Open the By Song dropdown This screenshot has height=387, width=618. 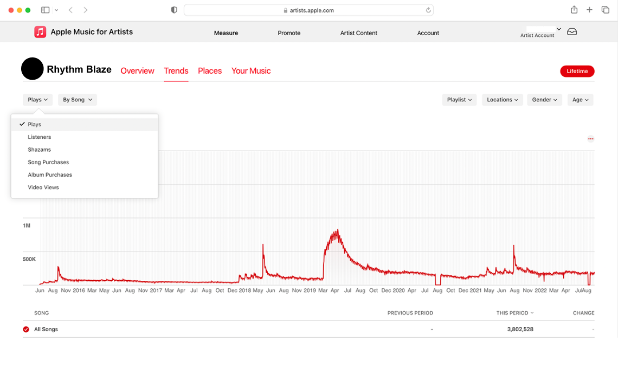tap(78, 100)
